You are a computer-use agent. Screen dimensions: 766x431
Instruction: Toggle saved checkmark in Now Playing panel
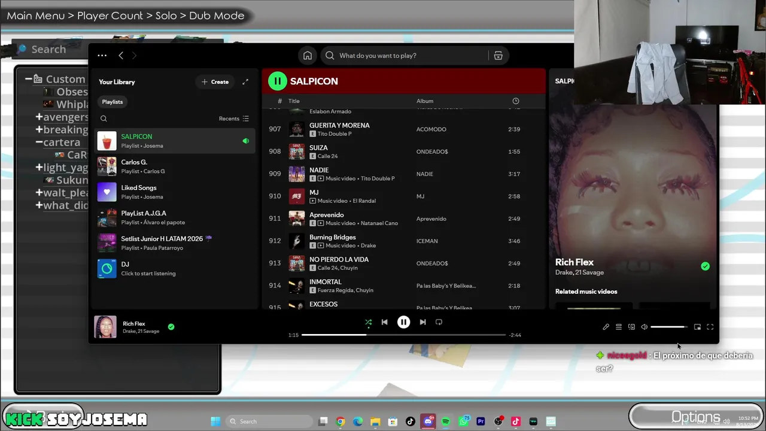pos(705,266)
